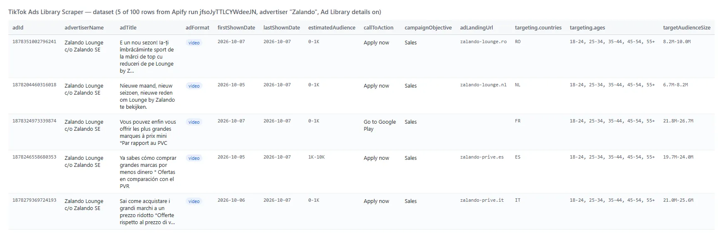The image size is (723, 237).
Task: Click the Apply now cell in the NL row
Action: tap(376, 86)
